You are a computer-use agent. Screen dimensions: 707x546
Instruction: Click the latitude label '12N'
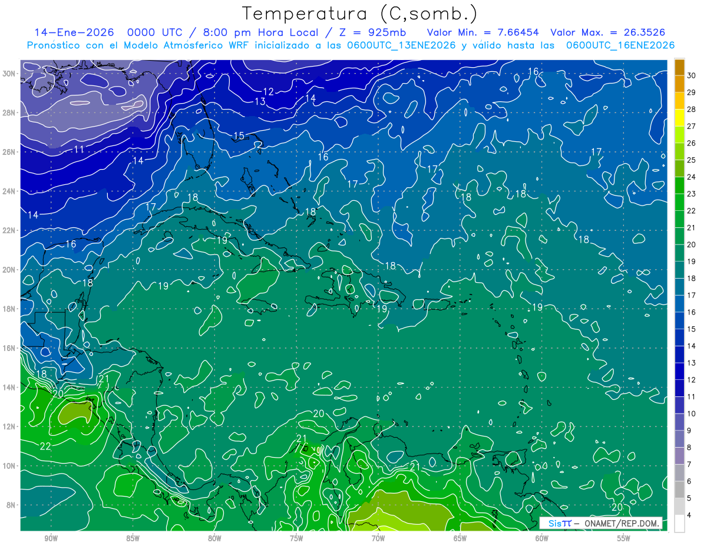(9, 426)
